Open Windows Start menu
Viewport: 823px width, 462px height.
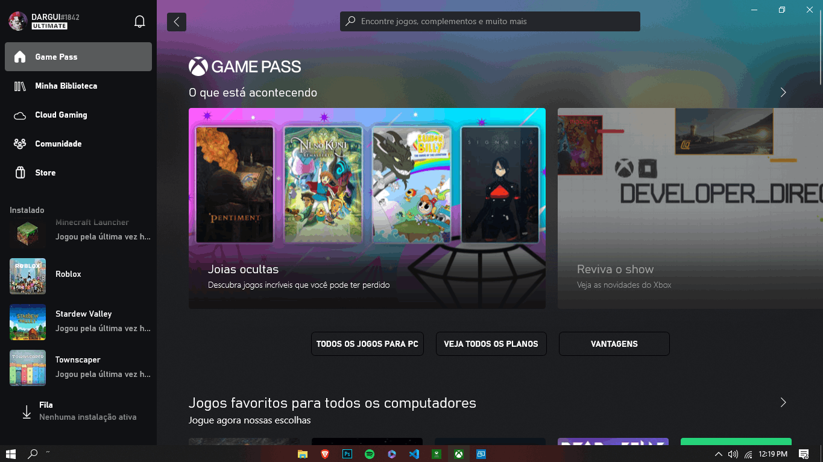10,454
